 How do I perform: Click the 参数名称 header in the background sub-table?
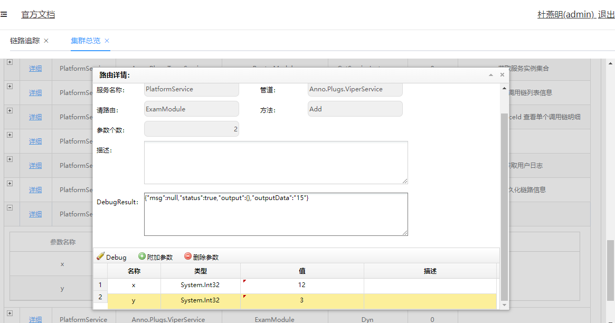click(x=63, y=242)
